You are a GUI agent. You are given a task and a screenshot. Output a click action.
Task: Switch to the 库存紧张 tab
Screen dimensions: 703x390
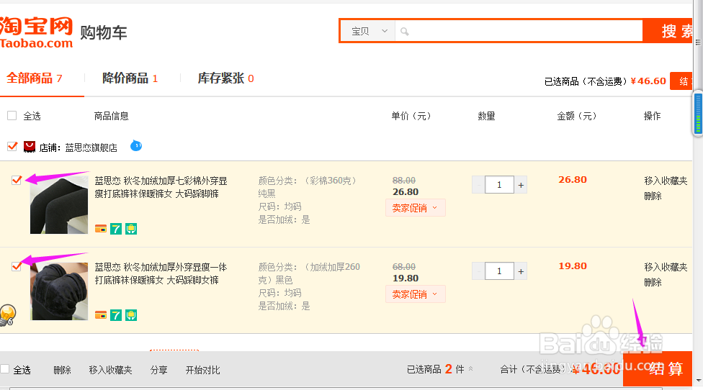(225, 78)
